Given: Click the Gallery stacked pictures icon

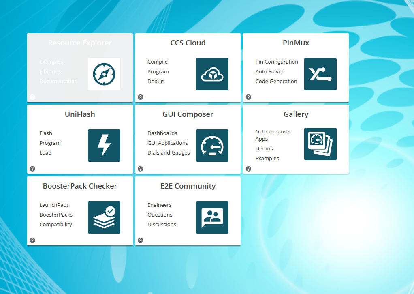Looking at the screenshot, I should (x=320, y=144).
